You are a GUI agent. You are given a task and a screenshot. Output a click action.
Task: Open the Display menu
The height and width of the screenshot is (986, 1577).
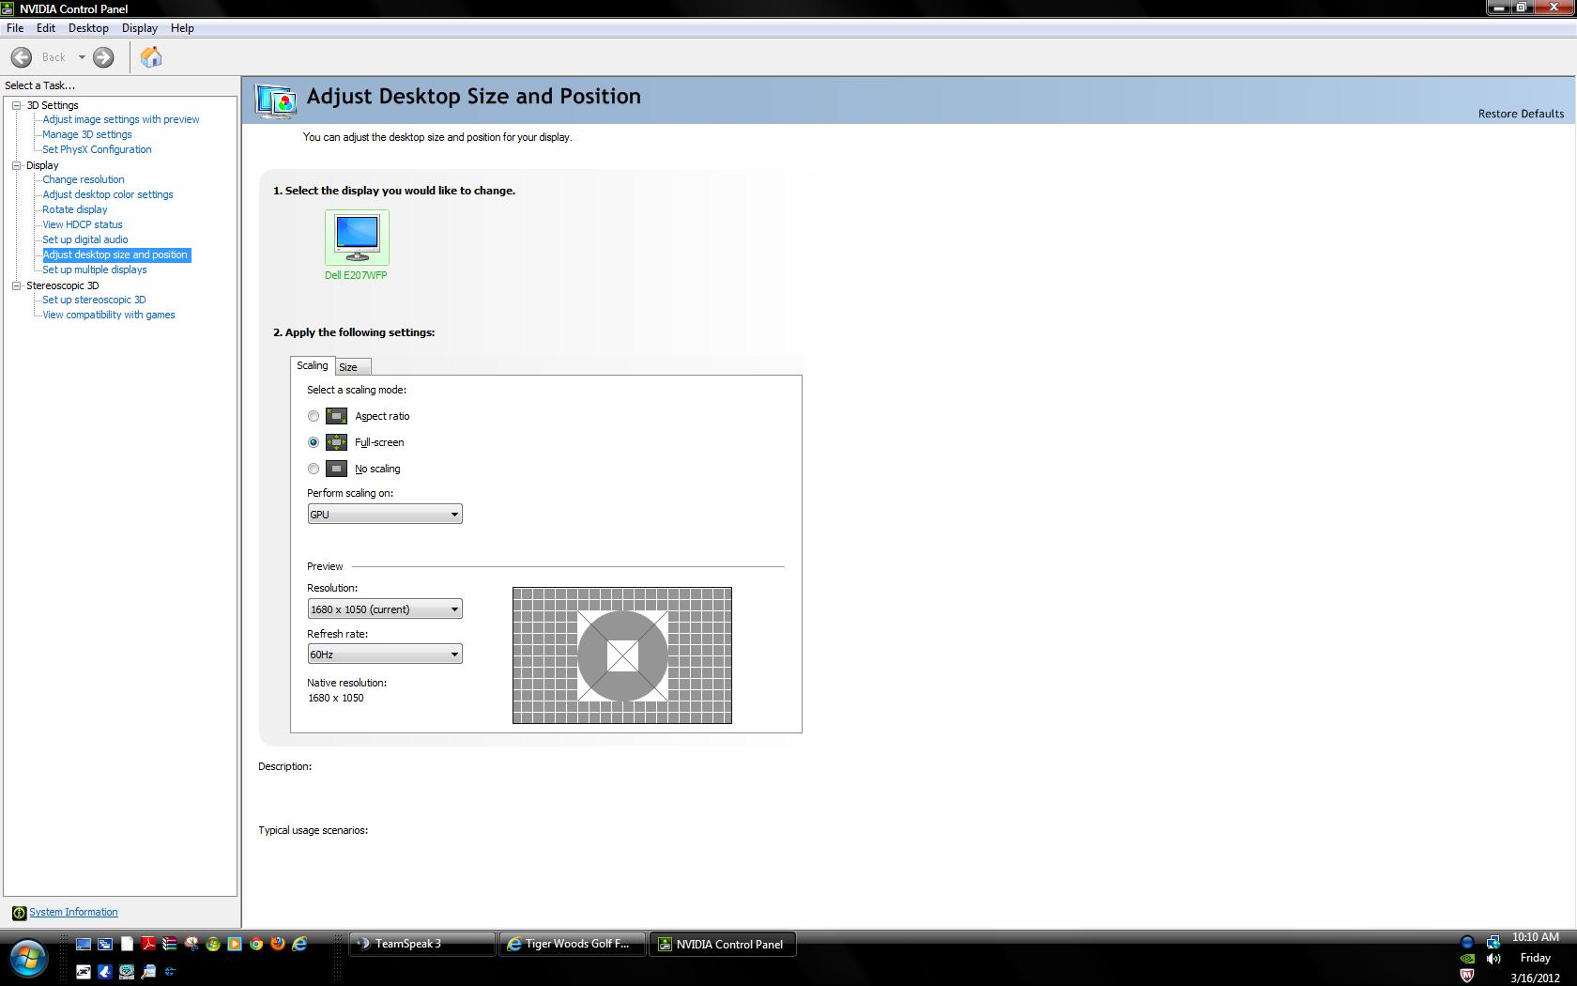[140, 28]
